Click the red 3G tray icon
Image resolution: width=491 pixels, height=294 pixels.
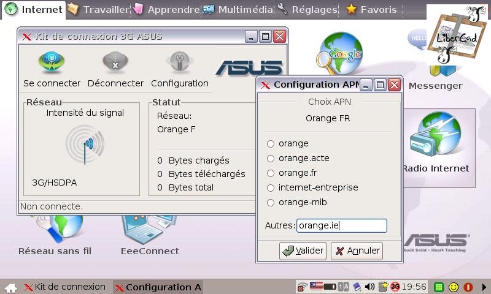(x=395, y=287)
